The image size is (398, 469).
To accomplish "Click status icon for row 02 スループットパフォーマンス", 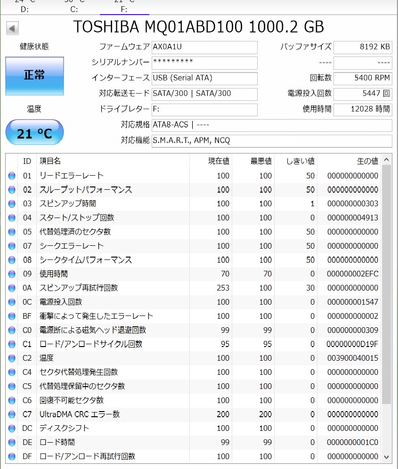I will 12,190.
